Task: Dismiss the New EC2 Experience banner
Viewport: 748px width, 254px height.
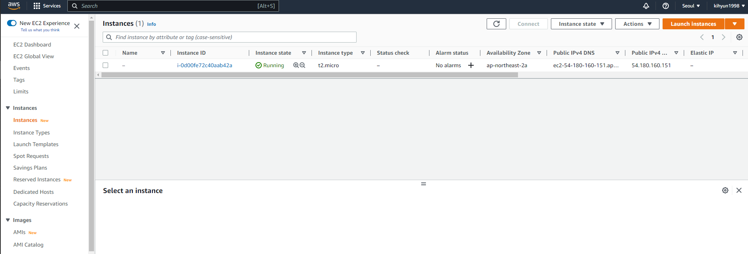Action: coord(77,26)
